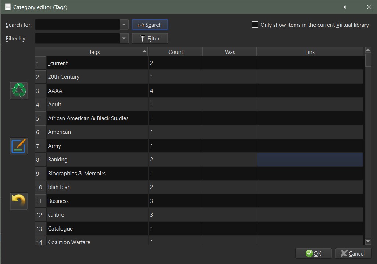
Task: Click the Count cell for AAAA
Action: (x=175, y=91)
